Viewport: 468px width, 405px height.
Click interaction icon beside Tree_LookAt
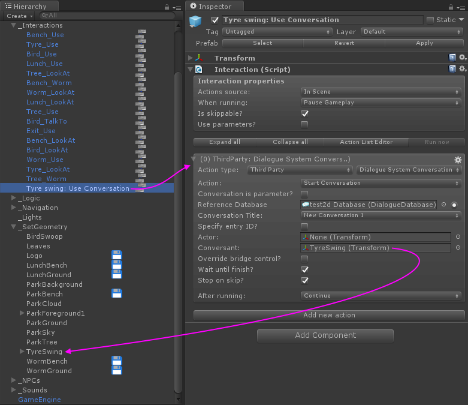141,73
